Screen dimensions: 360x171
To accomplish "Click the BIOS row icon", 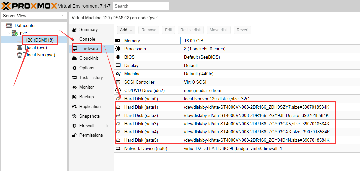I will point(118,57).
